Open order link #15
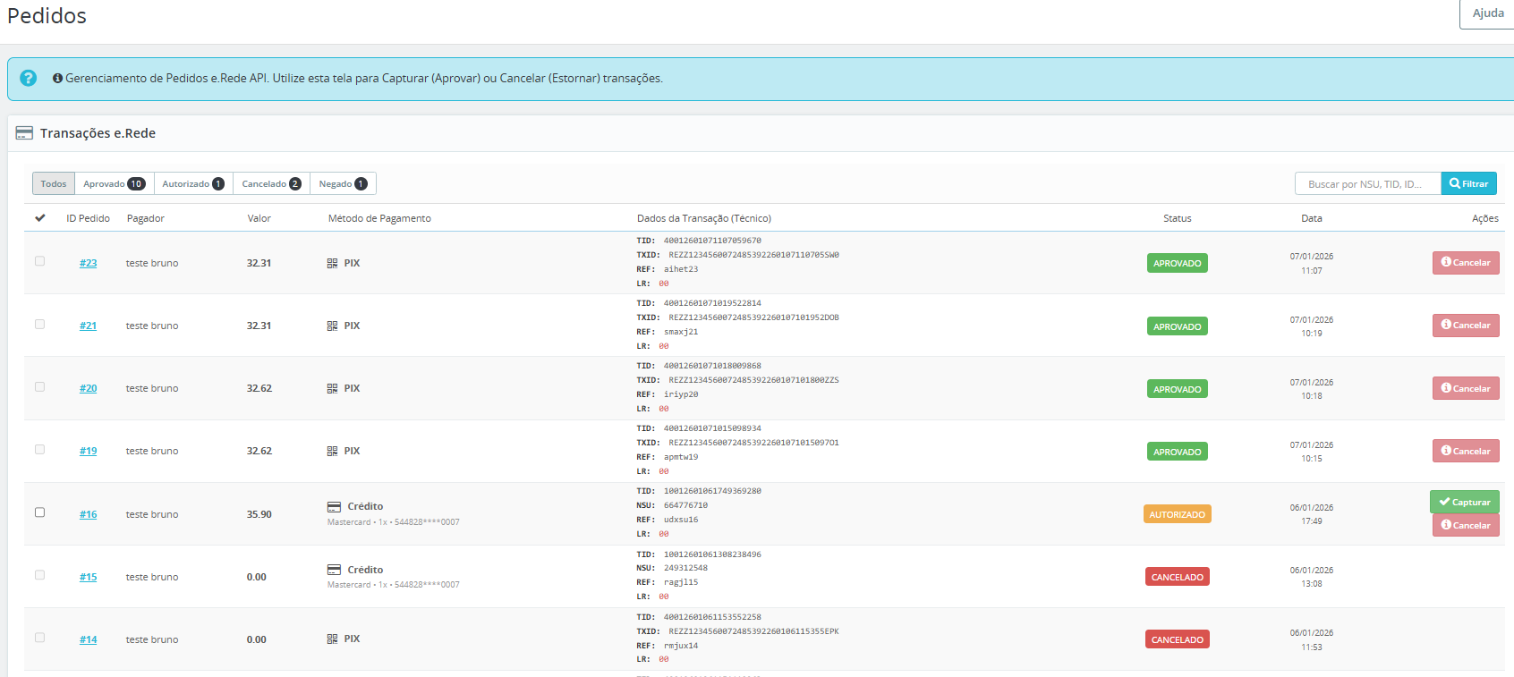1514x677 pixels. [88, 577]
